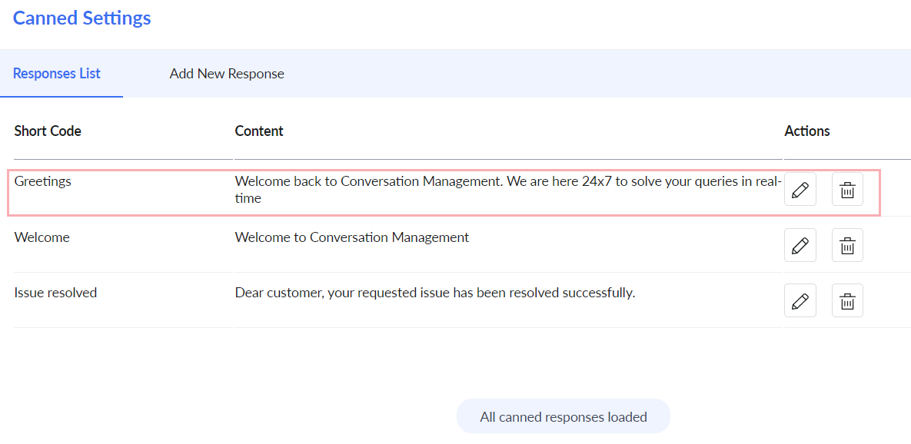The width and height of the screenshot is (911, 444).
Task: Click the Content column header
Action: pos(259,131)
